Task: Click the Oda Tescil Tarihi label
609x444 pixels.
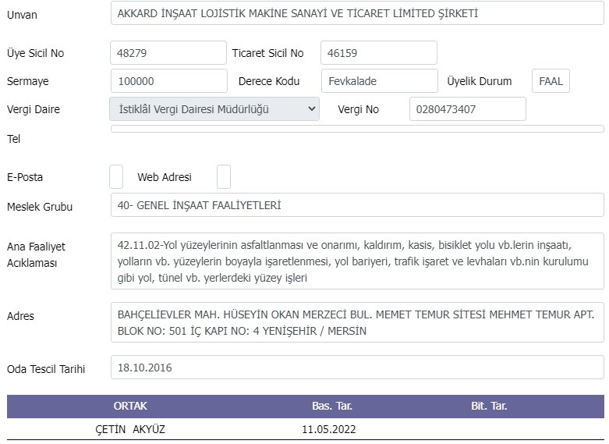Action: click(x=46, y=368)
